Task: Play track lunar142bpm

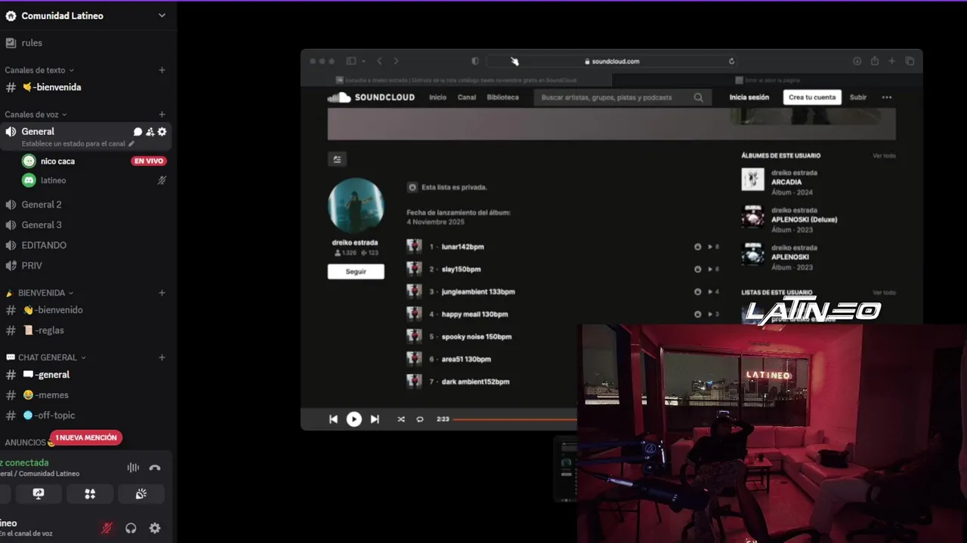Action: [x=462, y=247]
